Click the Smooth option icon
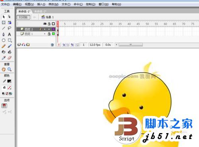This screenshot has height=147, width=199. point(4,112)
